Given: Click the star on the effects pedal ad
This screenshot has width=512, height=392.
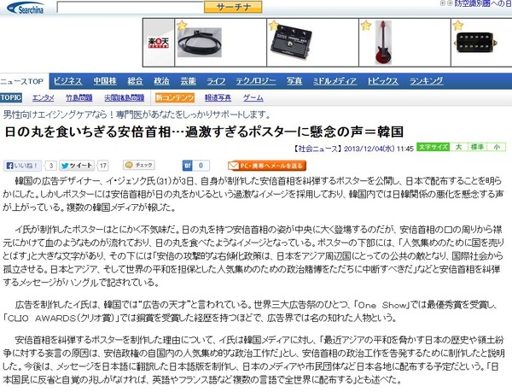Looking at the screenshot, I should coord(274,25).
